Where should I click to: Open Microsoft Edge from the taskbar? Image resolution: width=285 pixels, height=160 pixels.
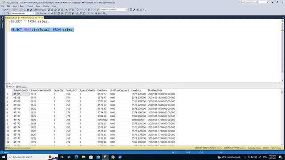(x=76, y=157)
